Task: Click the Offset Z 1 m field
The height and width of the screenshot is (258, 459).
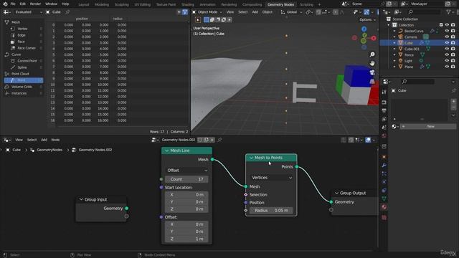Action: pyautogui.click(x=186, y=239)
